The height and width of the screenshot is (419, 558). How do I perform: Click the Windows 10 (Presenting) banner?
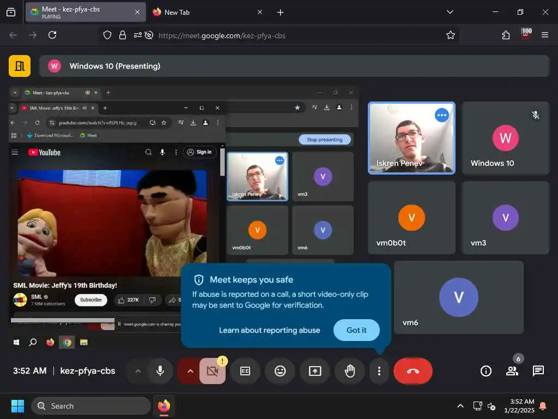click(294, 66)
